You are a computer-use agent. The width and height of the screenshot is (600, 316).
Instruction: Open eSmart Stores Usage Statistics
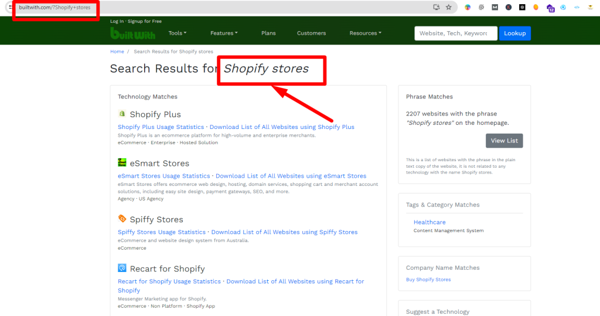164,176
